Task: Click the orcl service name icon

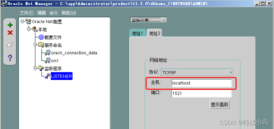Action: tap(48, 60)
